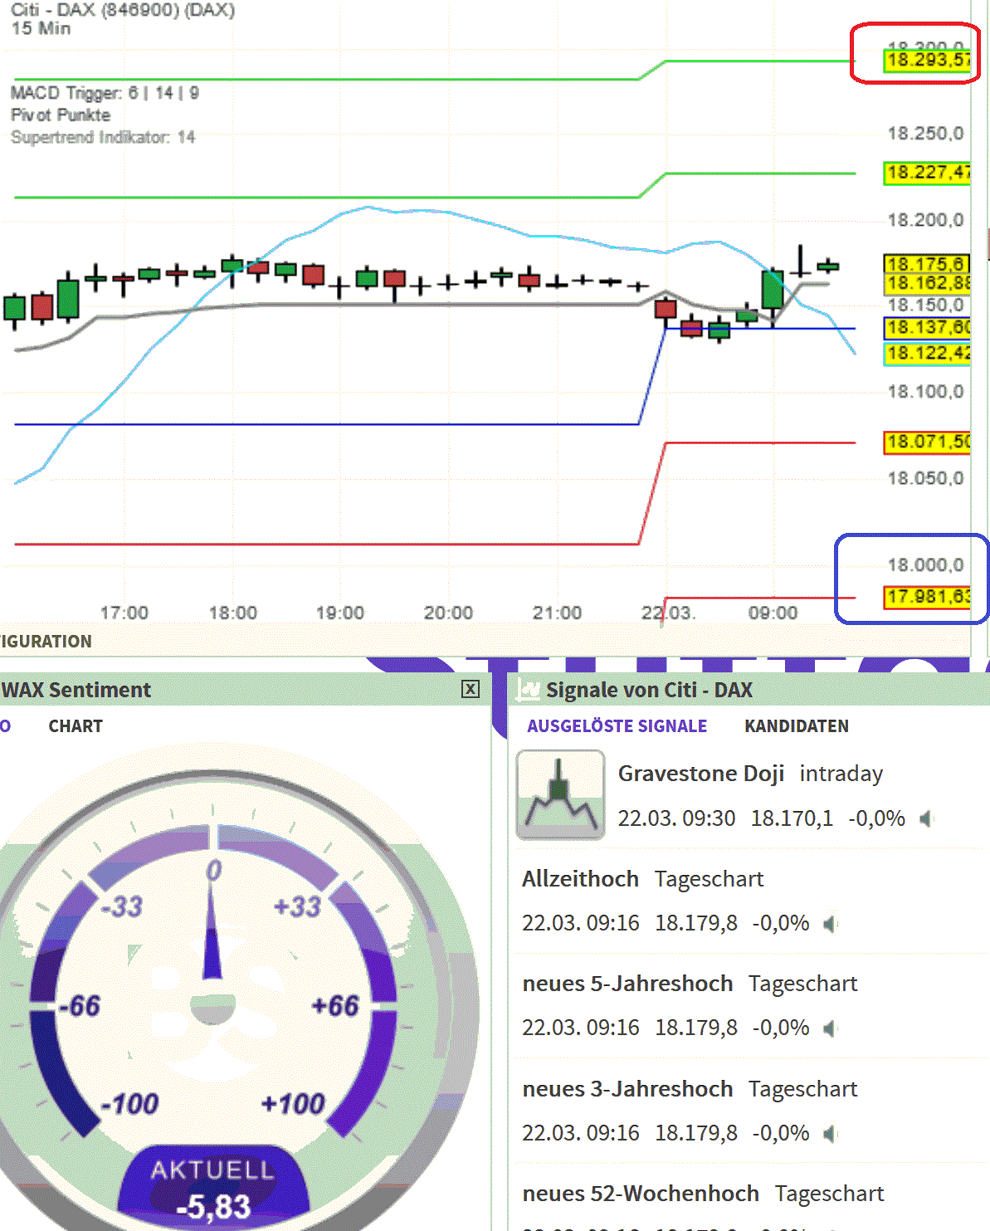Click the 18.162,88 price label

(x=927, y=283)
